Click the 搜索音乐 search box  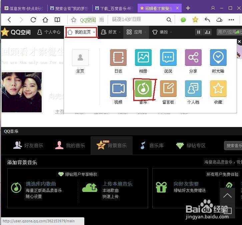233,145
